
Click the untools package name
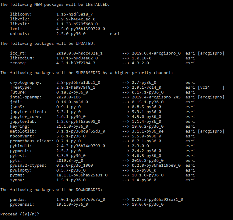[x=19, y=34]
